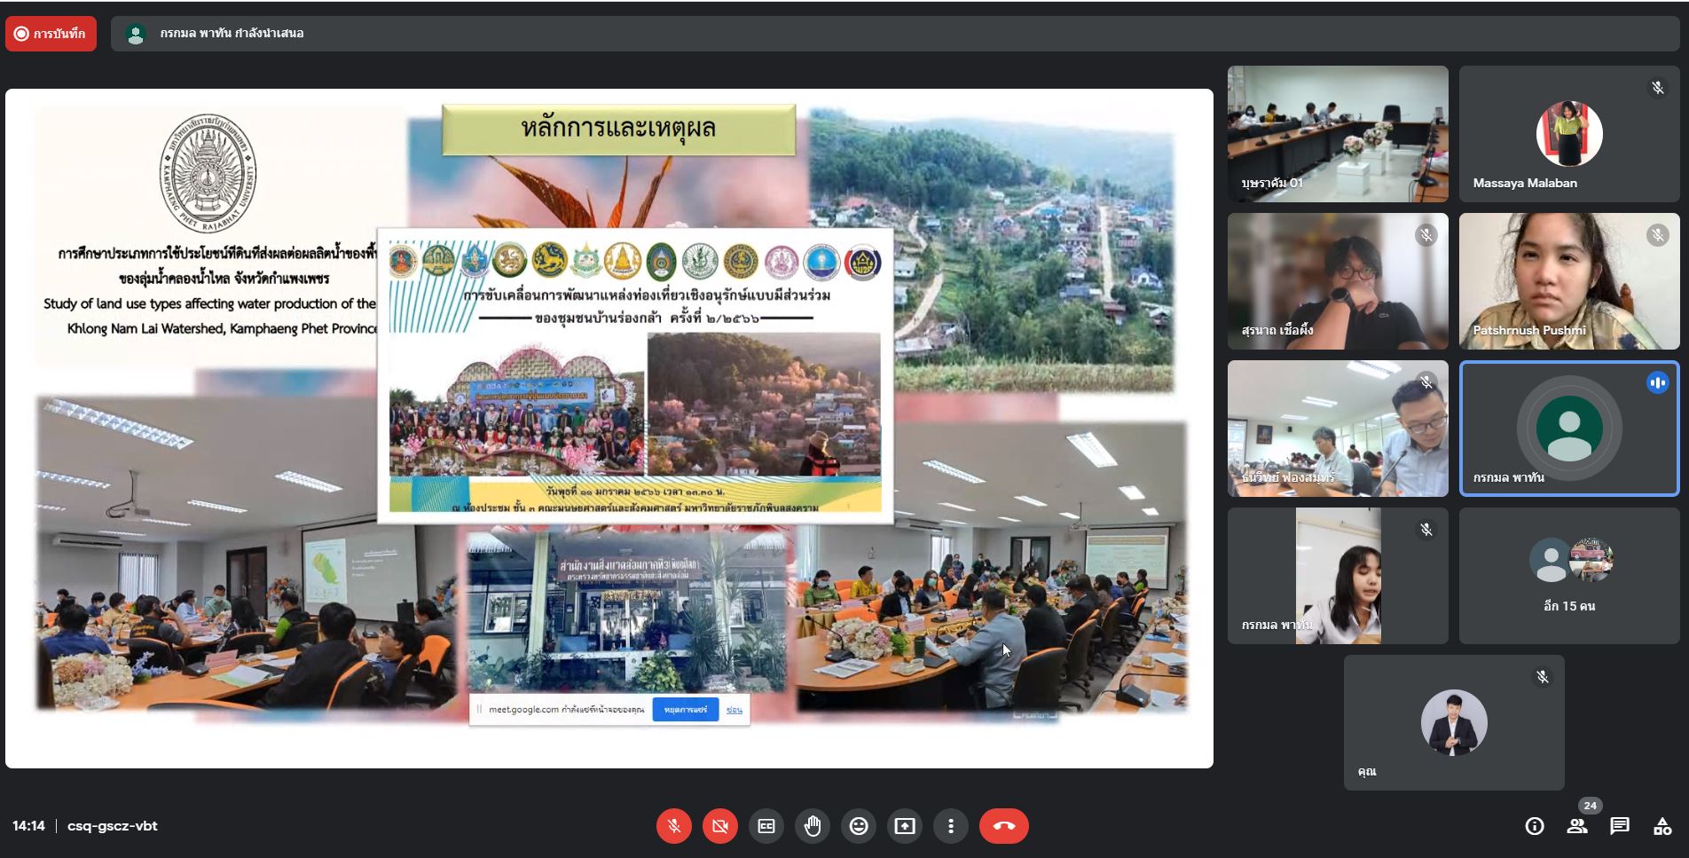Expand the tile showing 15 more people

pyautogui.click(x=1569, y=575)
